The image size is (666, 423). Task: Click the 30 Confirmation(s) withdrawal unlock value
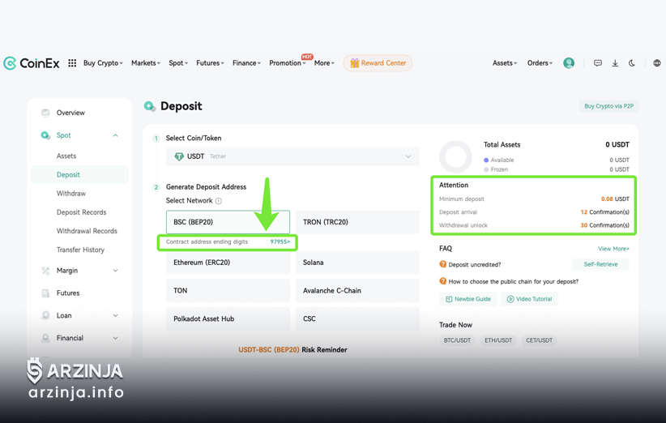click(x=605, y=225)
